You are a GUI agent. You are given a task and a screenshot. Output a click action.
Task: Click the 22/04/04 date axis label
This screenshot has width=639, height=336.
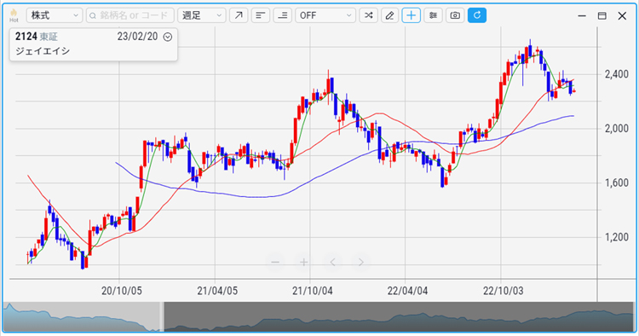pyautogui.click(x=407, y=291)
